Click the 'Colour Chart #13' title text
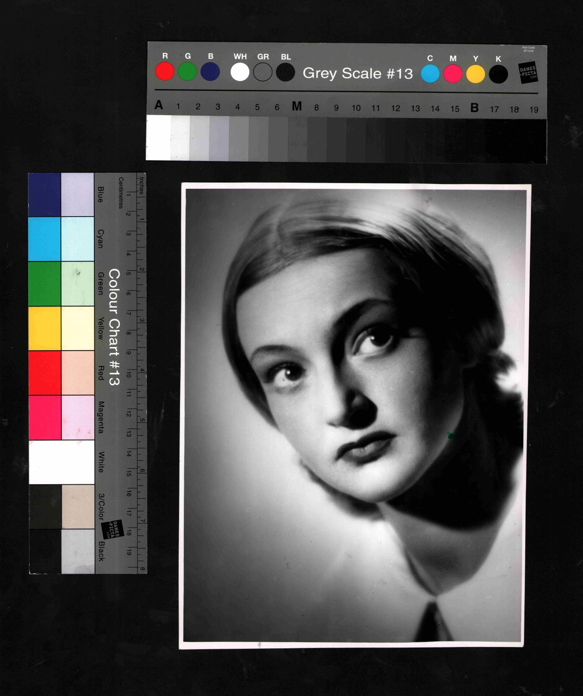 (x=114, y=327)
